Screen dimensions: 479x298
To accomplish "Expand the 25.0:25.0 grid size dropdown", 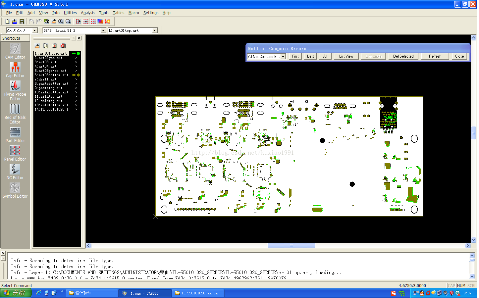I will coord(35,30).
